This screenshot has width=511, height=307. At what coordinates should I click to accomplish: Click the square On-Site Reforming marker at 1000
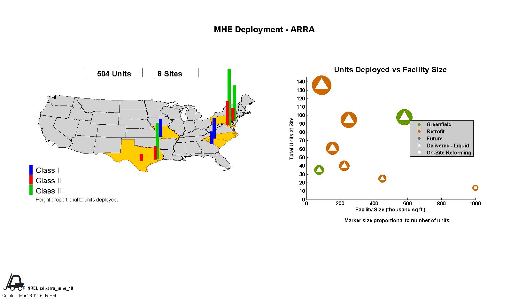click(475, 188)
